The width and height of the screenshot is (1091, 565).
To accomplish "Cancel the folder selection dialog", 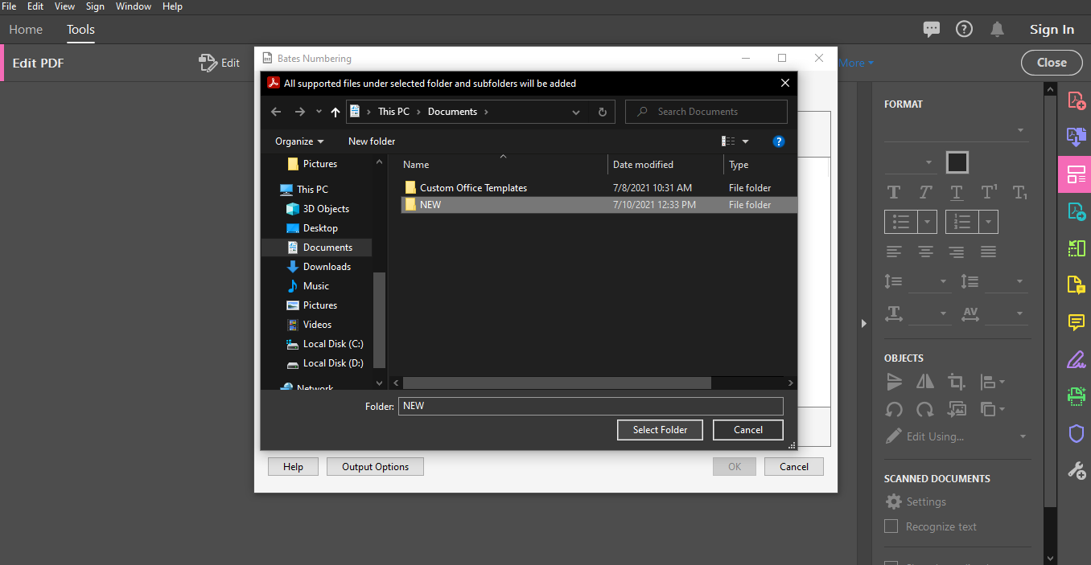I will [x=747, y=430].
